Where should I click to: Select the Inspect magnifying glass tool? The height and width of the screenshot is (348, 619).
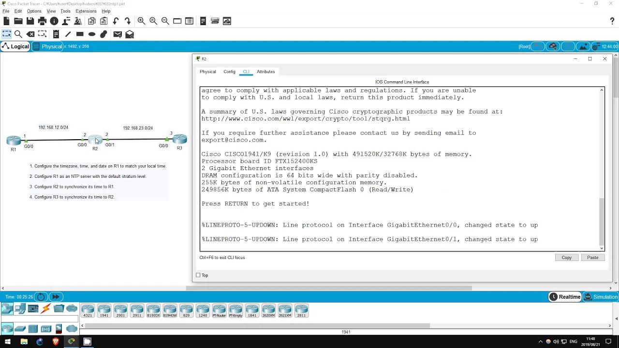point(18,34)
